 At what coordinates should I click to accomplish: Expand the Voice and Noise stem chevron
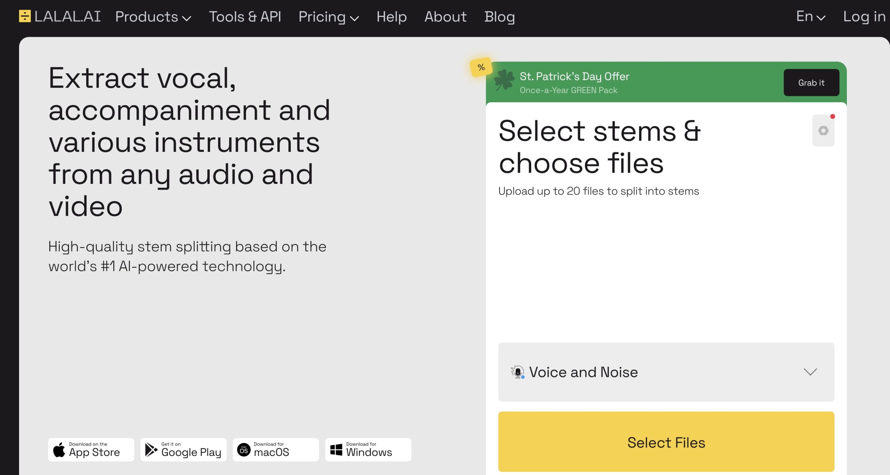pos(810,372)
